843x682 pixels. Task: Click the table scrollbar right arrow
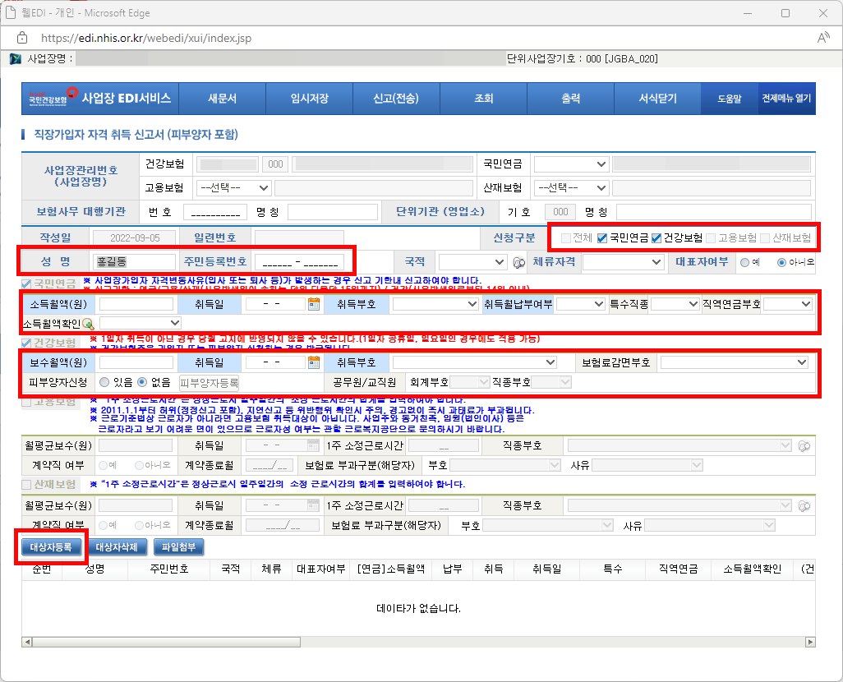point(810,642)
